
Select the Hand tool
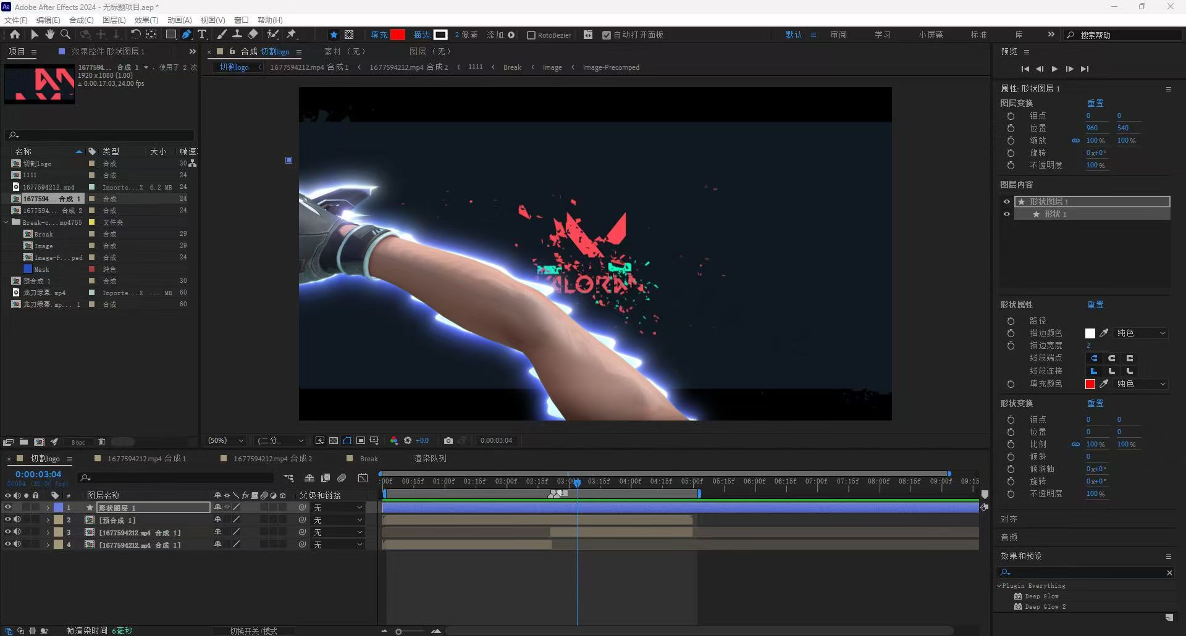tap(50, 35)
